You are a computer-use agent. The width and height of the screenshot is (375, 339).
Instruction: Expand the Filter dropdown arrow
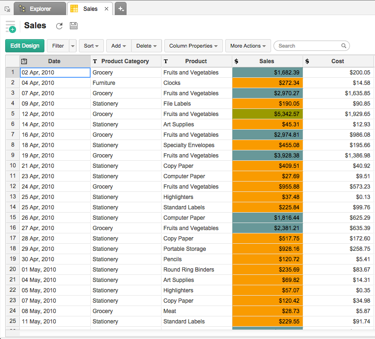coord(72,46)
